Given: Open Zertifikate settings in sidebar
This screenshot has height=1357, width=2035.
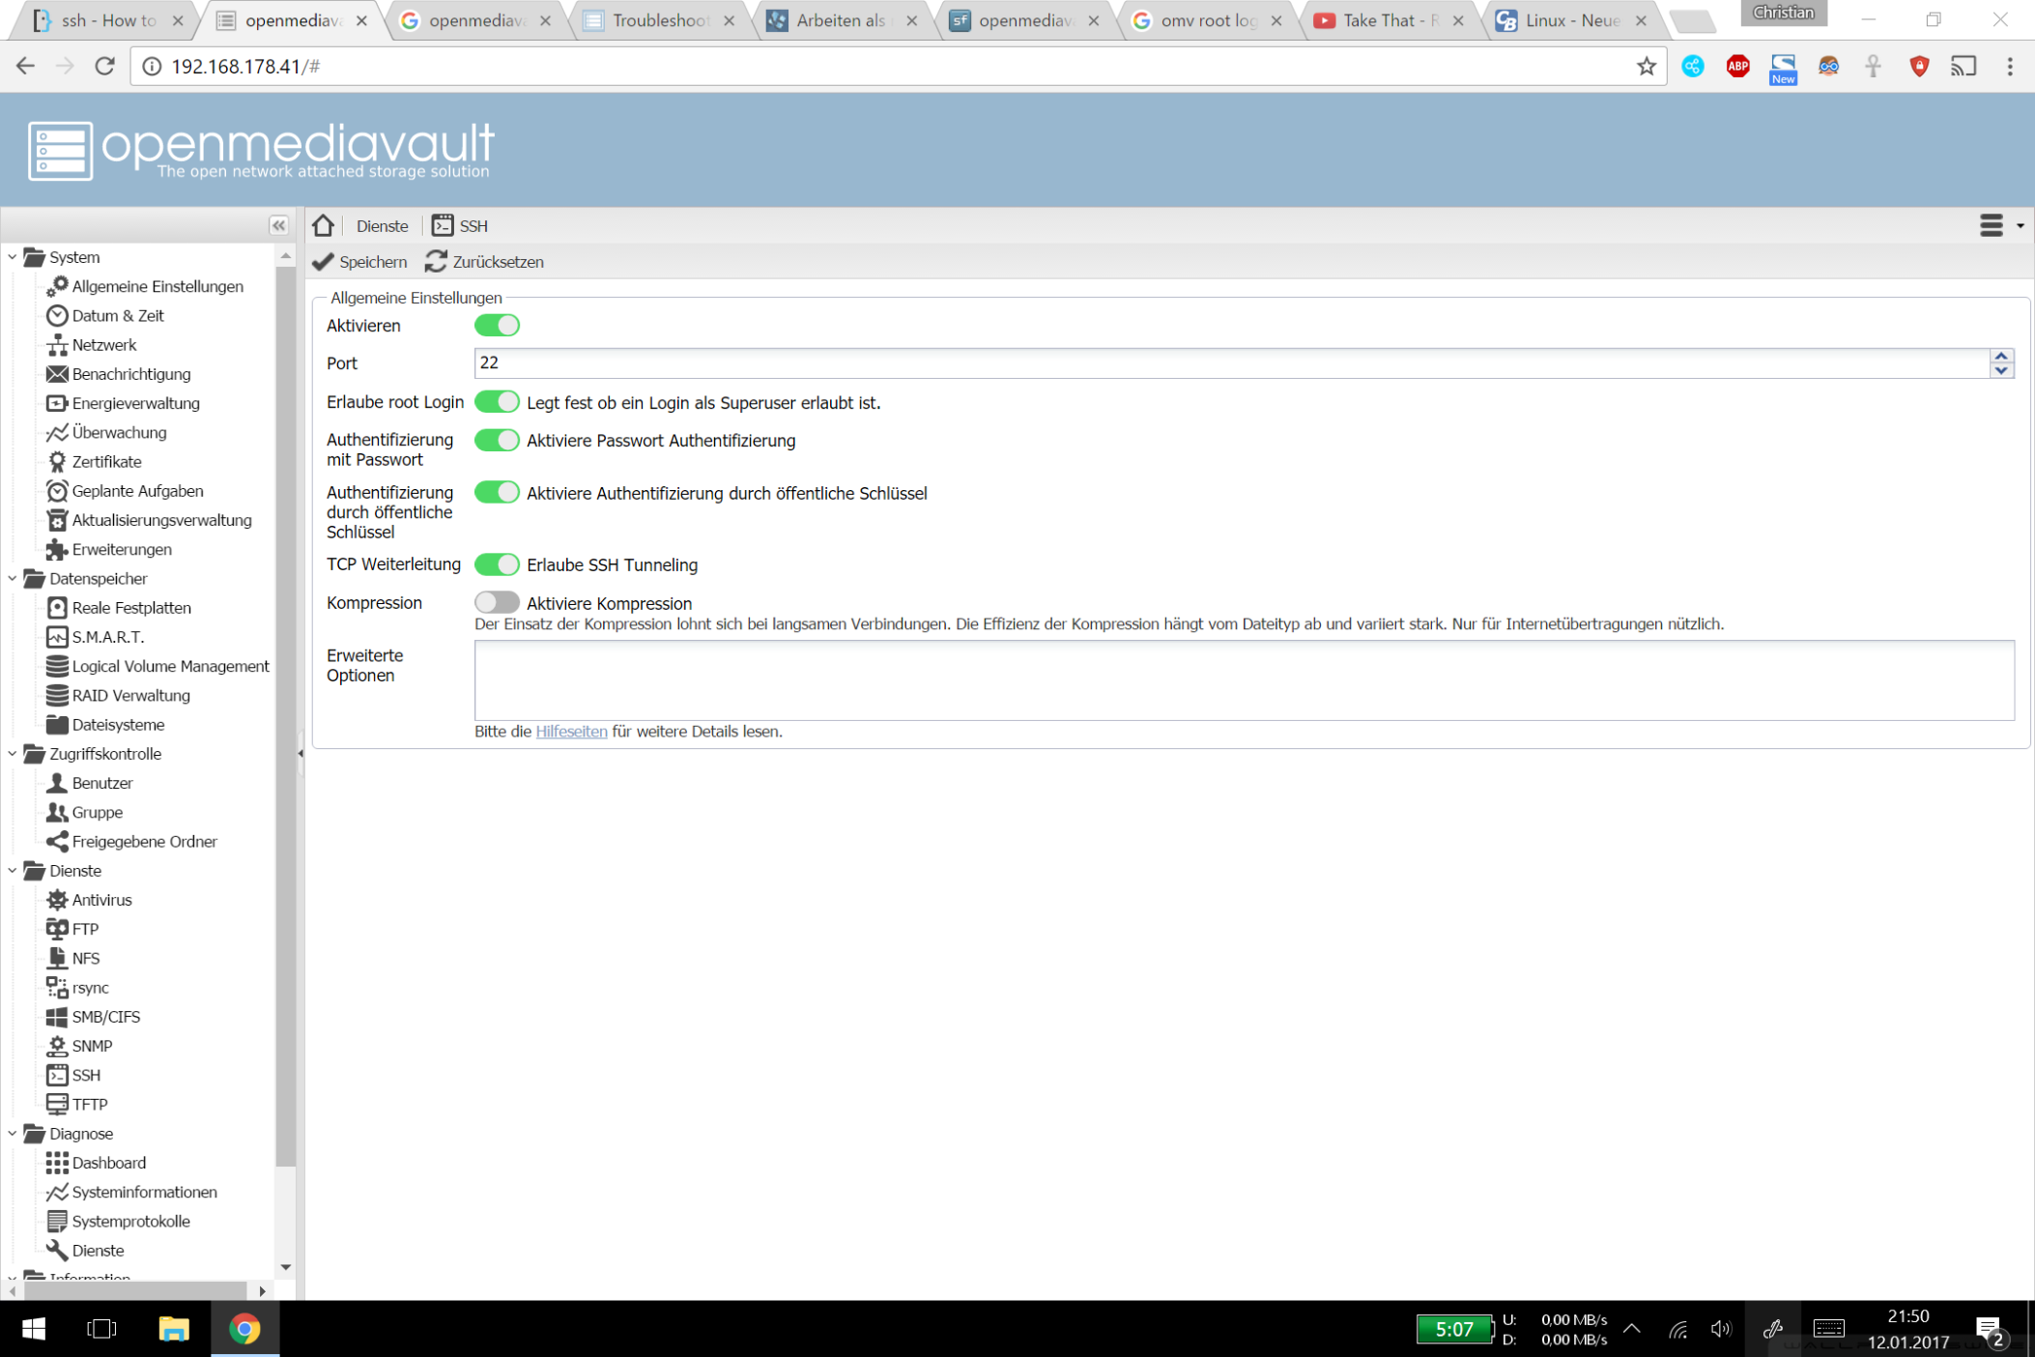Looking at the screenshot, I should pos(106,462).
